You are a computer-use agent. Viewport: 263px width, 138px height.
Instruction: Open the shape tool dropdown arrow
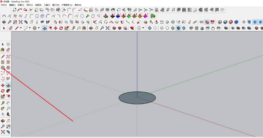point(39,28)
